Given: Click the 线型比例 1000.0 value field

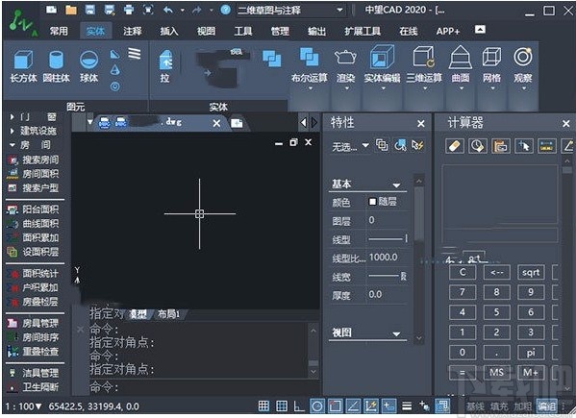Looking at the screenshot, I should click(x=388, y=258).
